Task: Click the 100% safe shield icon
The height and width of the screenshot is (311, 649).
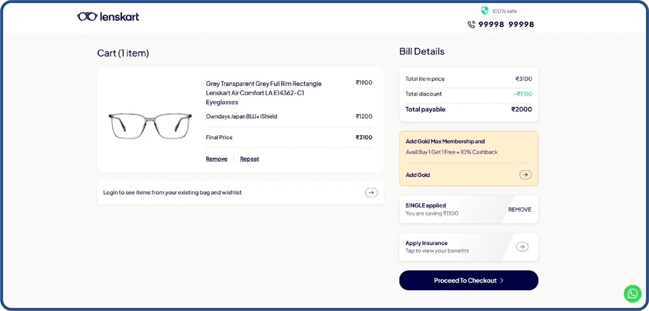Action: click(485, 10)
